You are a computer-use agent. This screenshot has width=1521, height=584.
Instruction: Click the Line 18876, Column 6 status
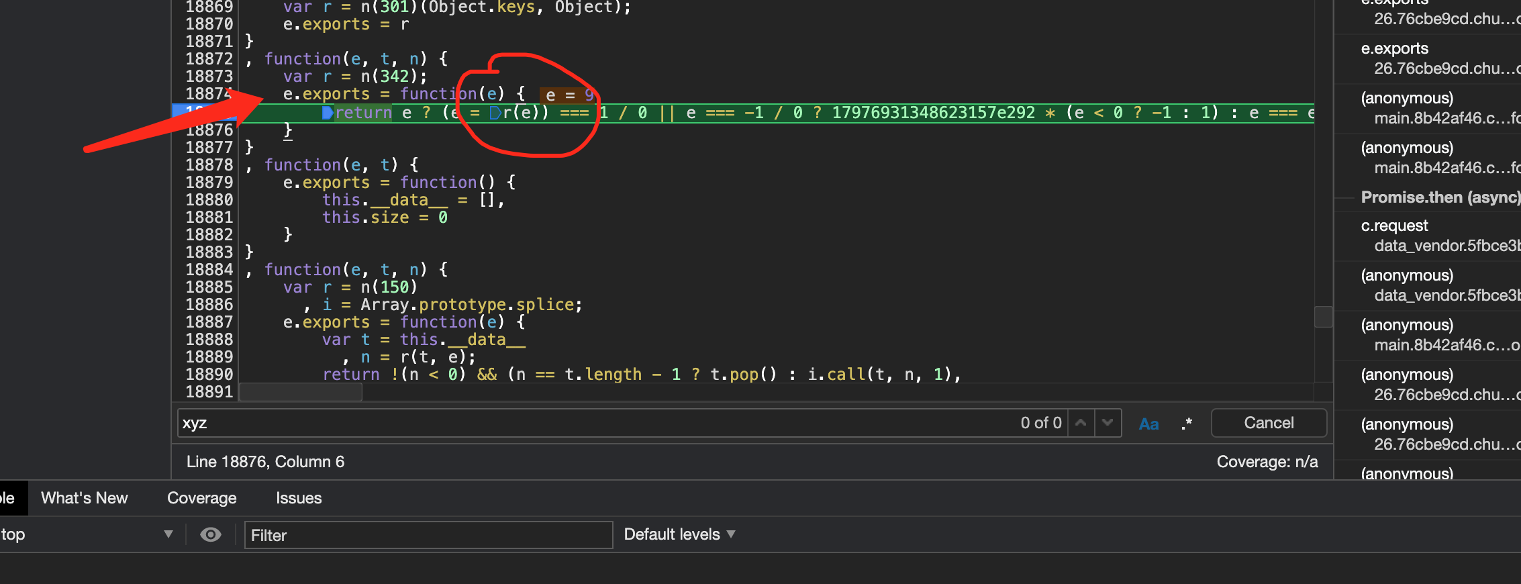point(265,462)
